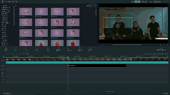Open the Audio library tab
The height and width of the screenshot is (95, 170).
tap(15, 49)
